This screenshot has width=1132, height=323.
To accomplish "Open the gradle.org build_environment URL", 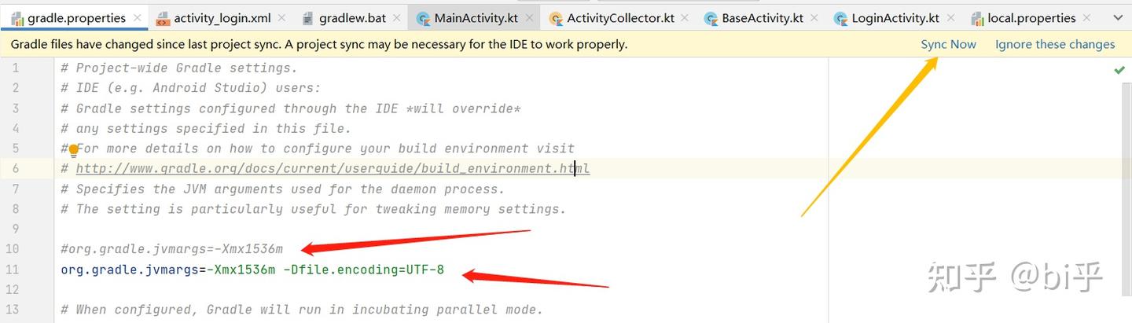I will pyautogui.click(x=332, y=168).
